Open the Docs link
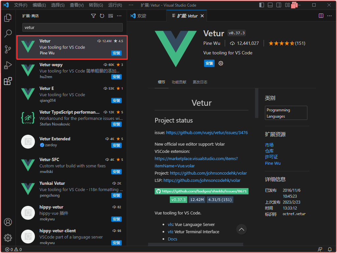337x253 pixels. coord(172,239)
